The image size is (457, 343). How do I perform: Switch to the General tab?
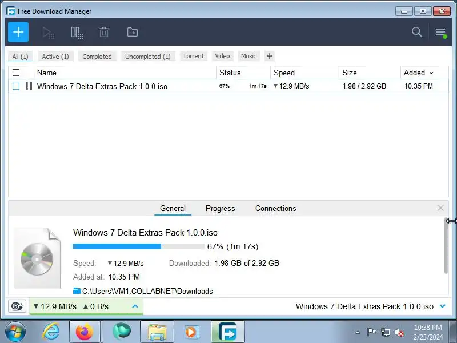coord(173,208)
